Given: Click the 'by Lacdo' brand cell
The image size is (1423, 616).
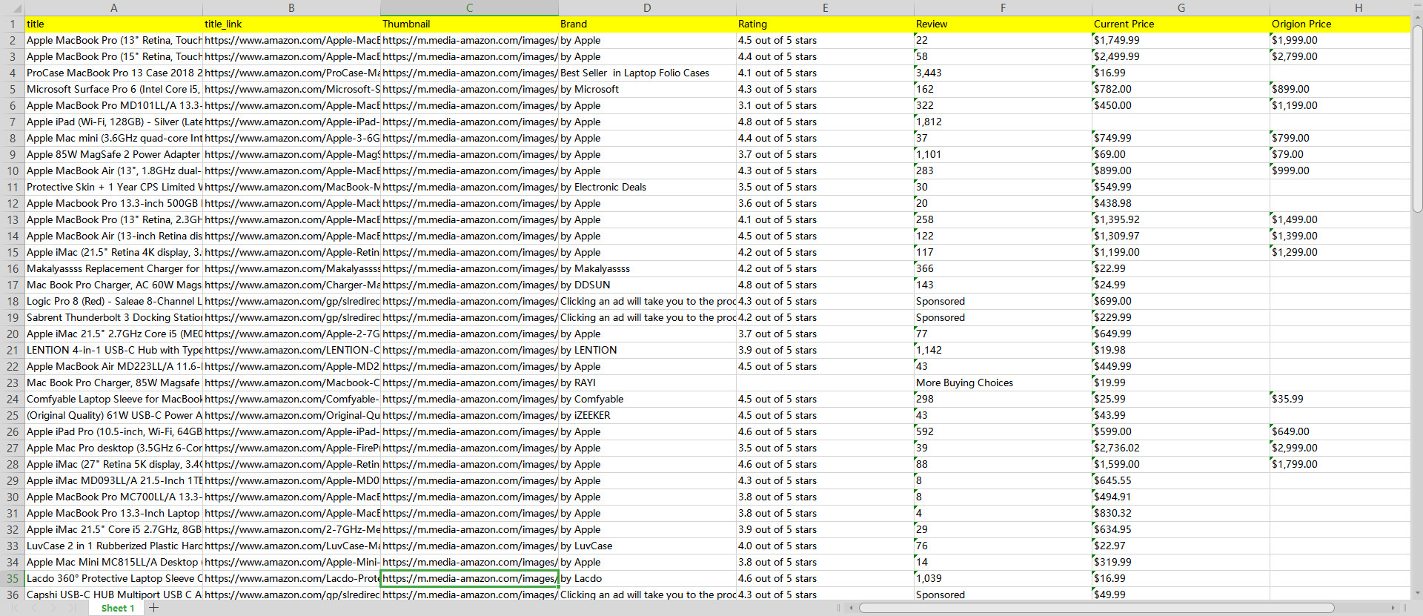Looking at the screenshot, I should pyautogui.click(x=647, y=578).
